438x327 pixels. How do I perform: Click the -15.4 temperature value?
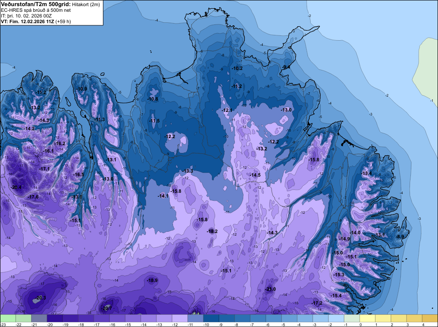pos(336,296)
